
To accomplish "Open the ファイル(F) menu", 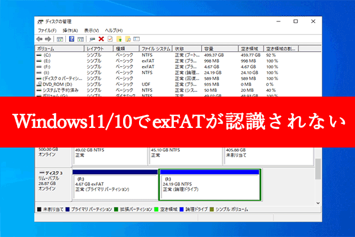I will (47, 30).
